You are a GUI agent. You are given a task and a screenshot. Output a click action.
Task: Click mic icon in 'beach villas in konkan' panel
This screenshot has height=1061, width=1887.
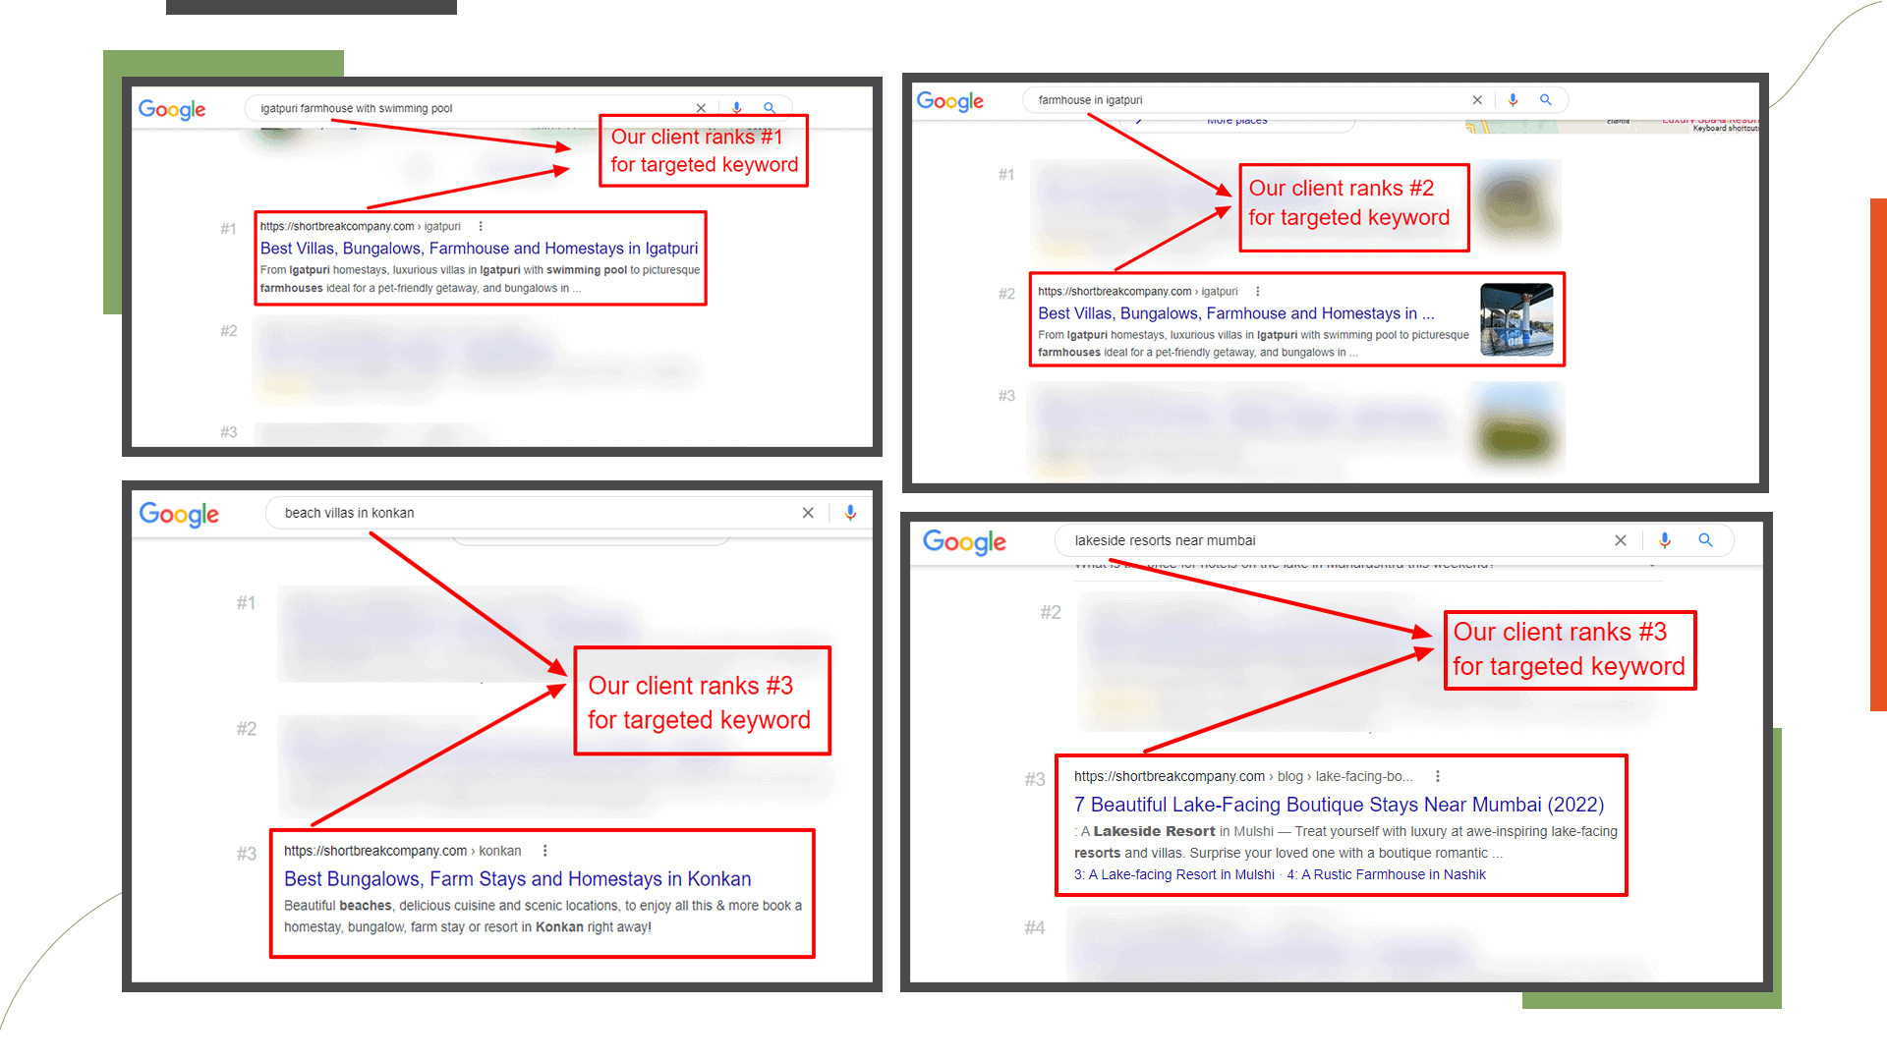point(851,513)
